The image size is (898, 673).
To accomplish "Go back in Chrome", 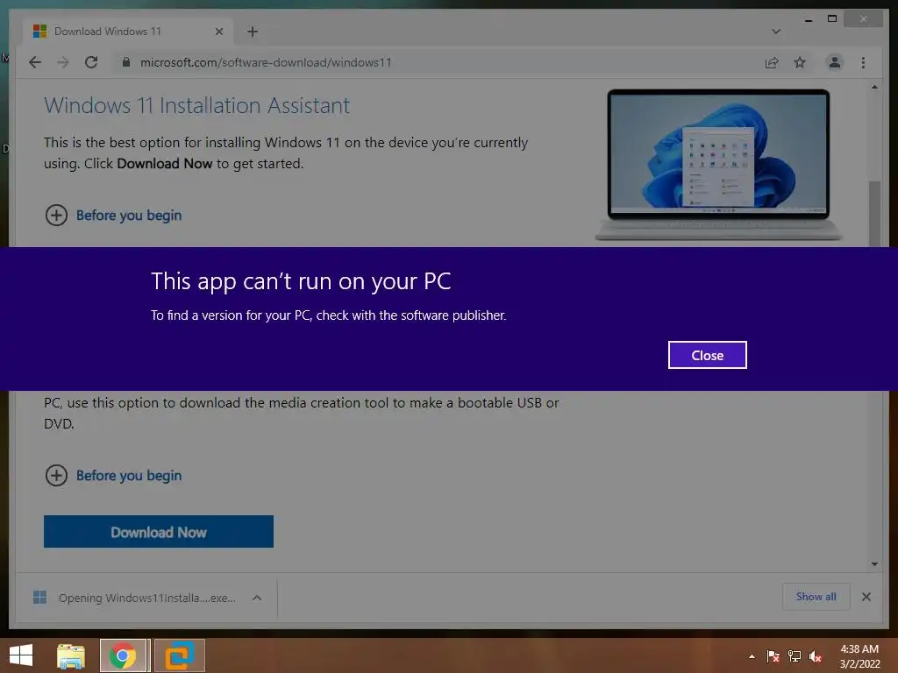I will point(35,62).
